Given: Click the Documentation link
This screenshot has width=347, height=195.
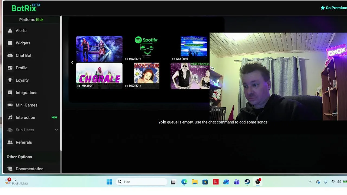Looking at the screenshot, I should 30,169.
